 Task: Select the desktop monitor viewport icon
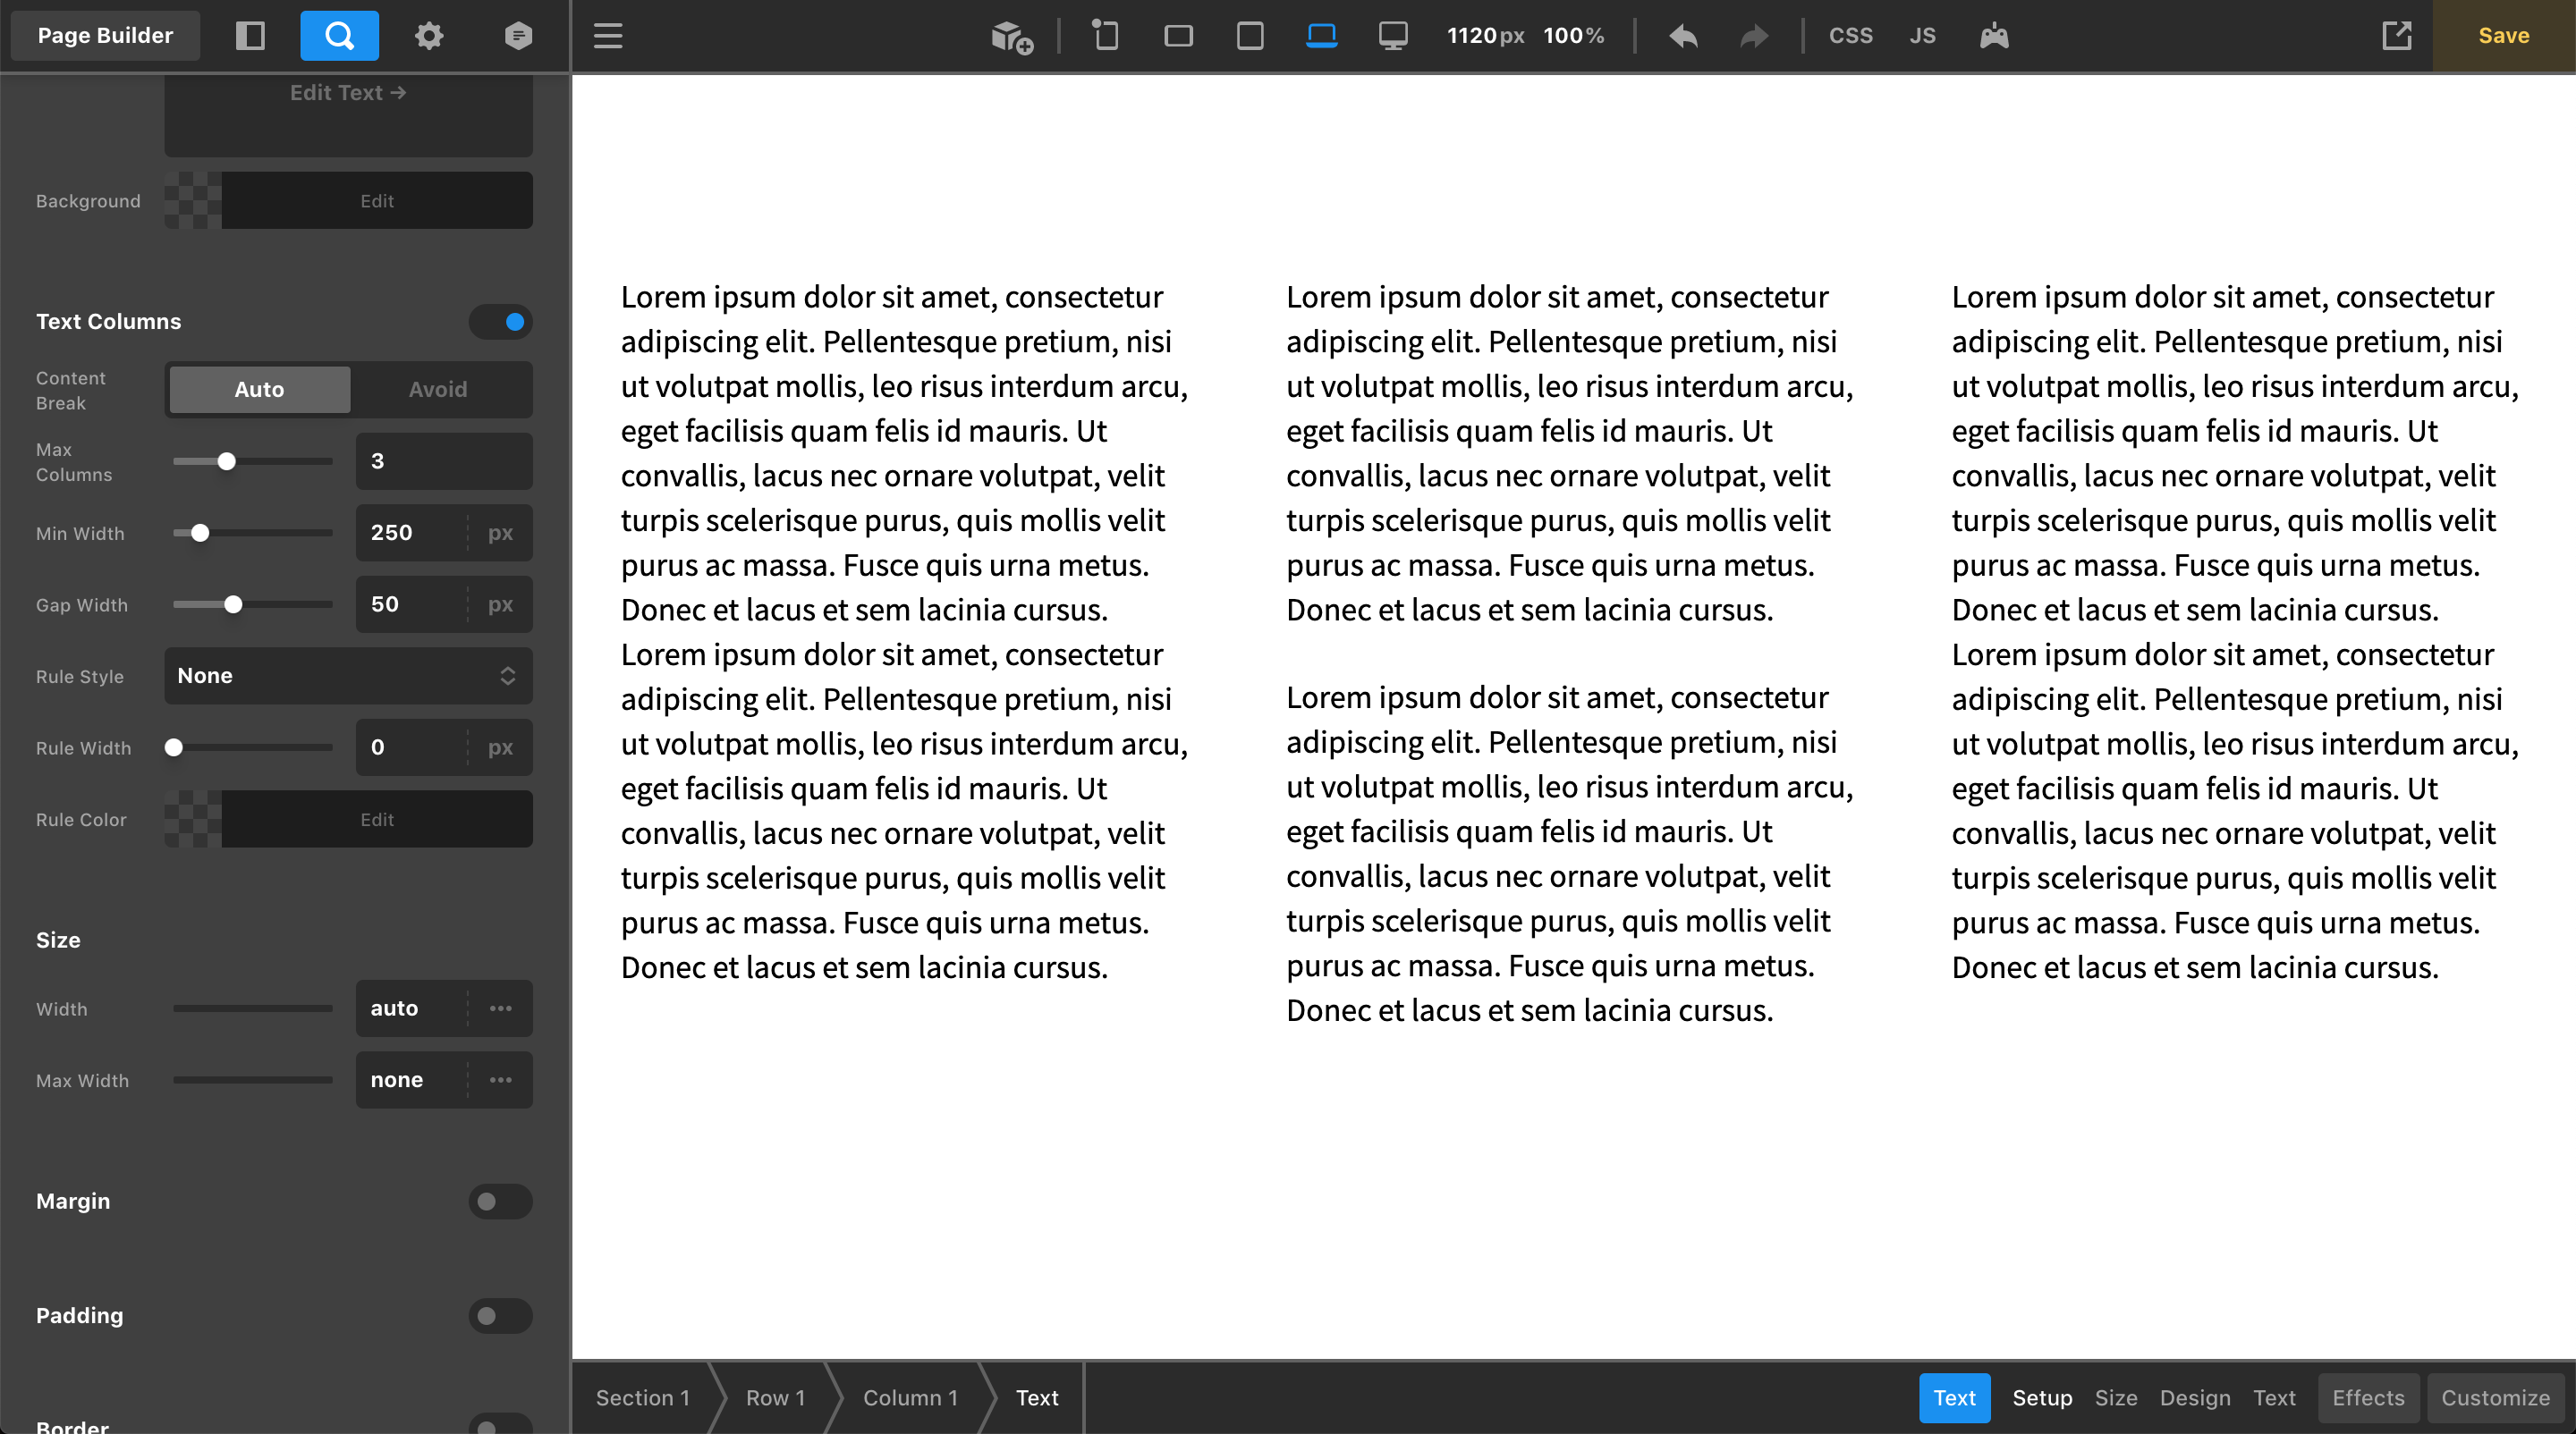(1392, 36)
